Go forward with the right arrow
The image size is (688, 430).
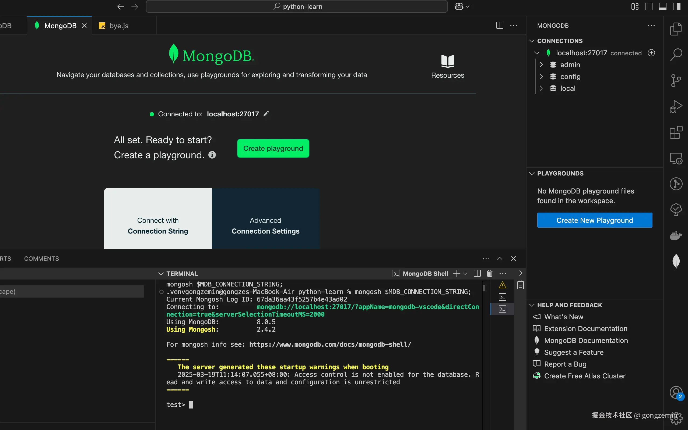(x=135, y=6)
